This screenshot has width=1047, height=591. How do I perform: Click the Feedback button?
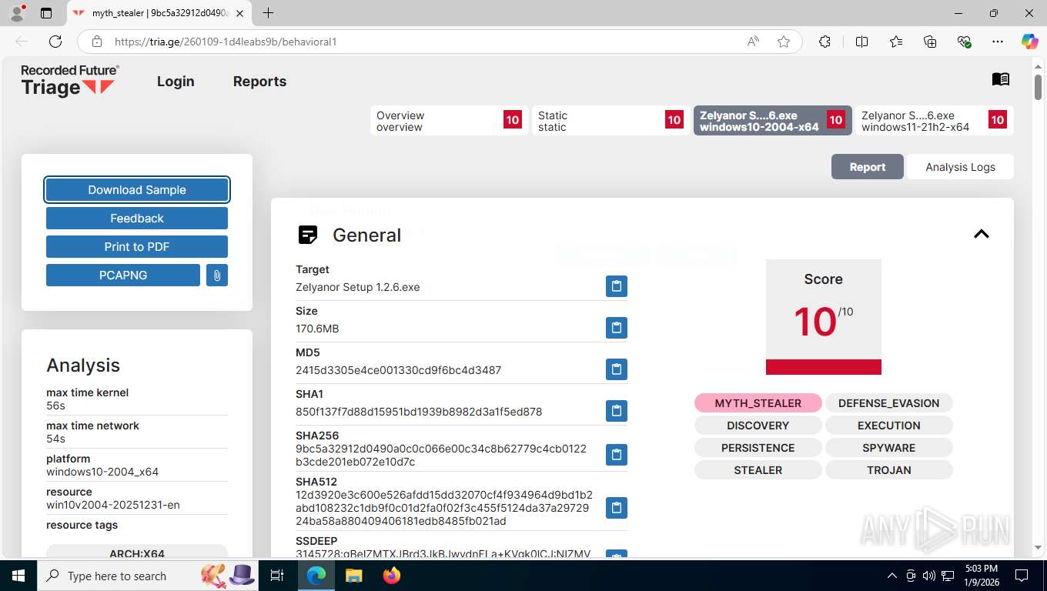pos(137,218)
